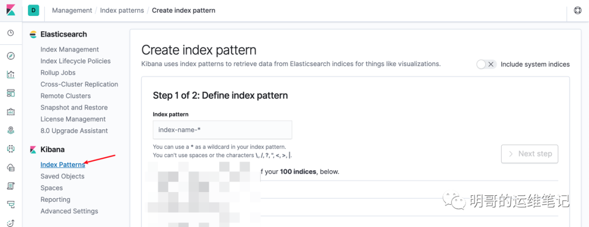The width and height of the screenshot is (589, 227).
Task: Open Snapshot and Restore page
Action: point(74,107)
